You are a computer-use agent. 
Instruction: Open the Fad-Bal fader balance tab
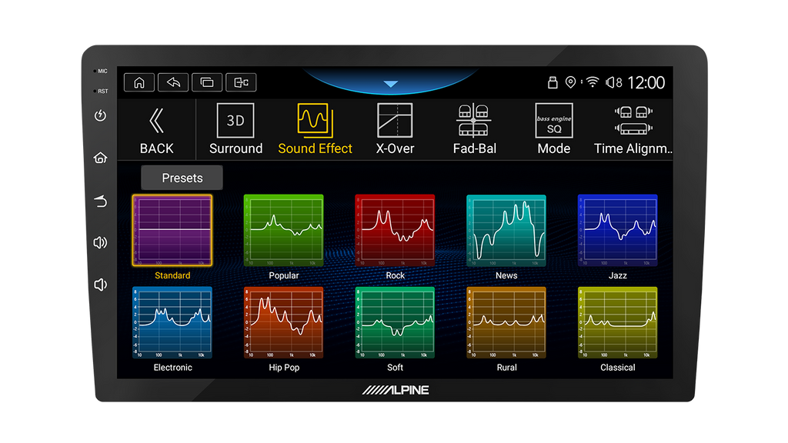(x=474, y=129)
